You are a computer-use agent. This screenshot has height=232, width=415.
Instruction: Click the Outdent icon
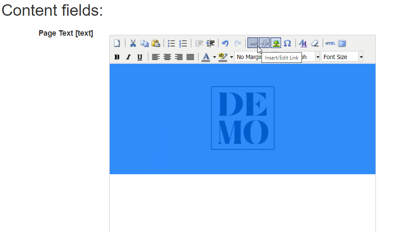199,43
